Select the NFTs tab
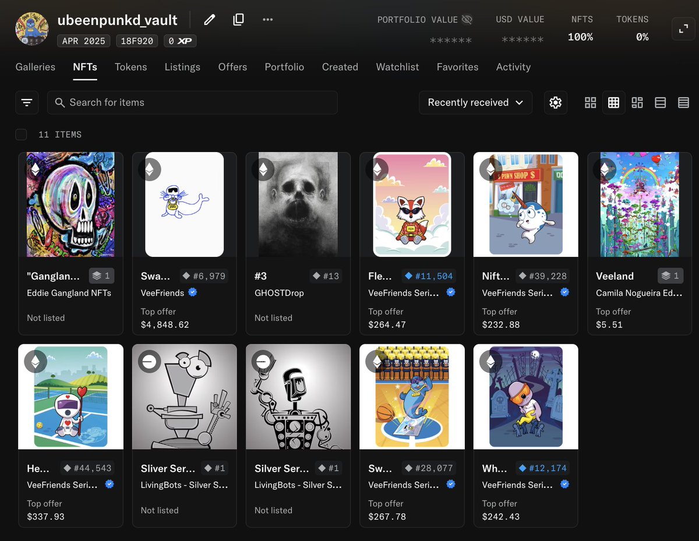 [x=85, y=67]
